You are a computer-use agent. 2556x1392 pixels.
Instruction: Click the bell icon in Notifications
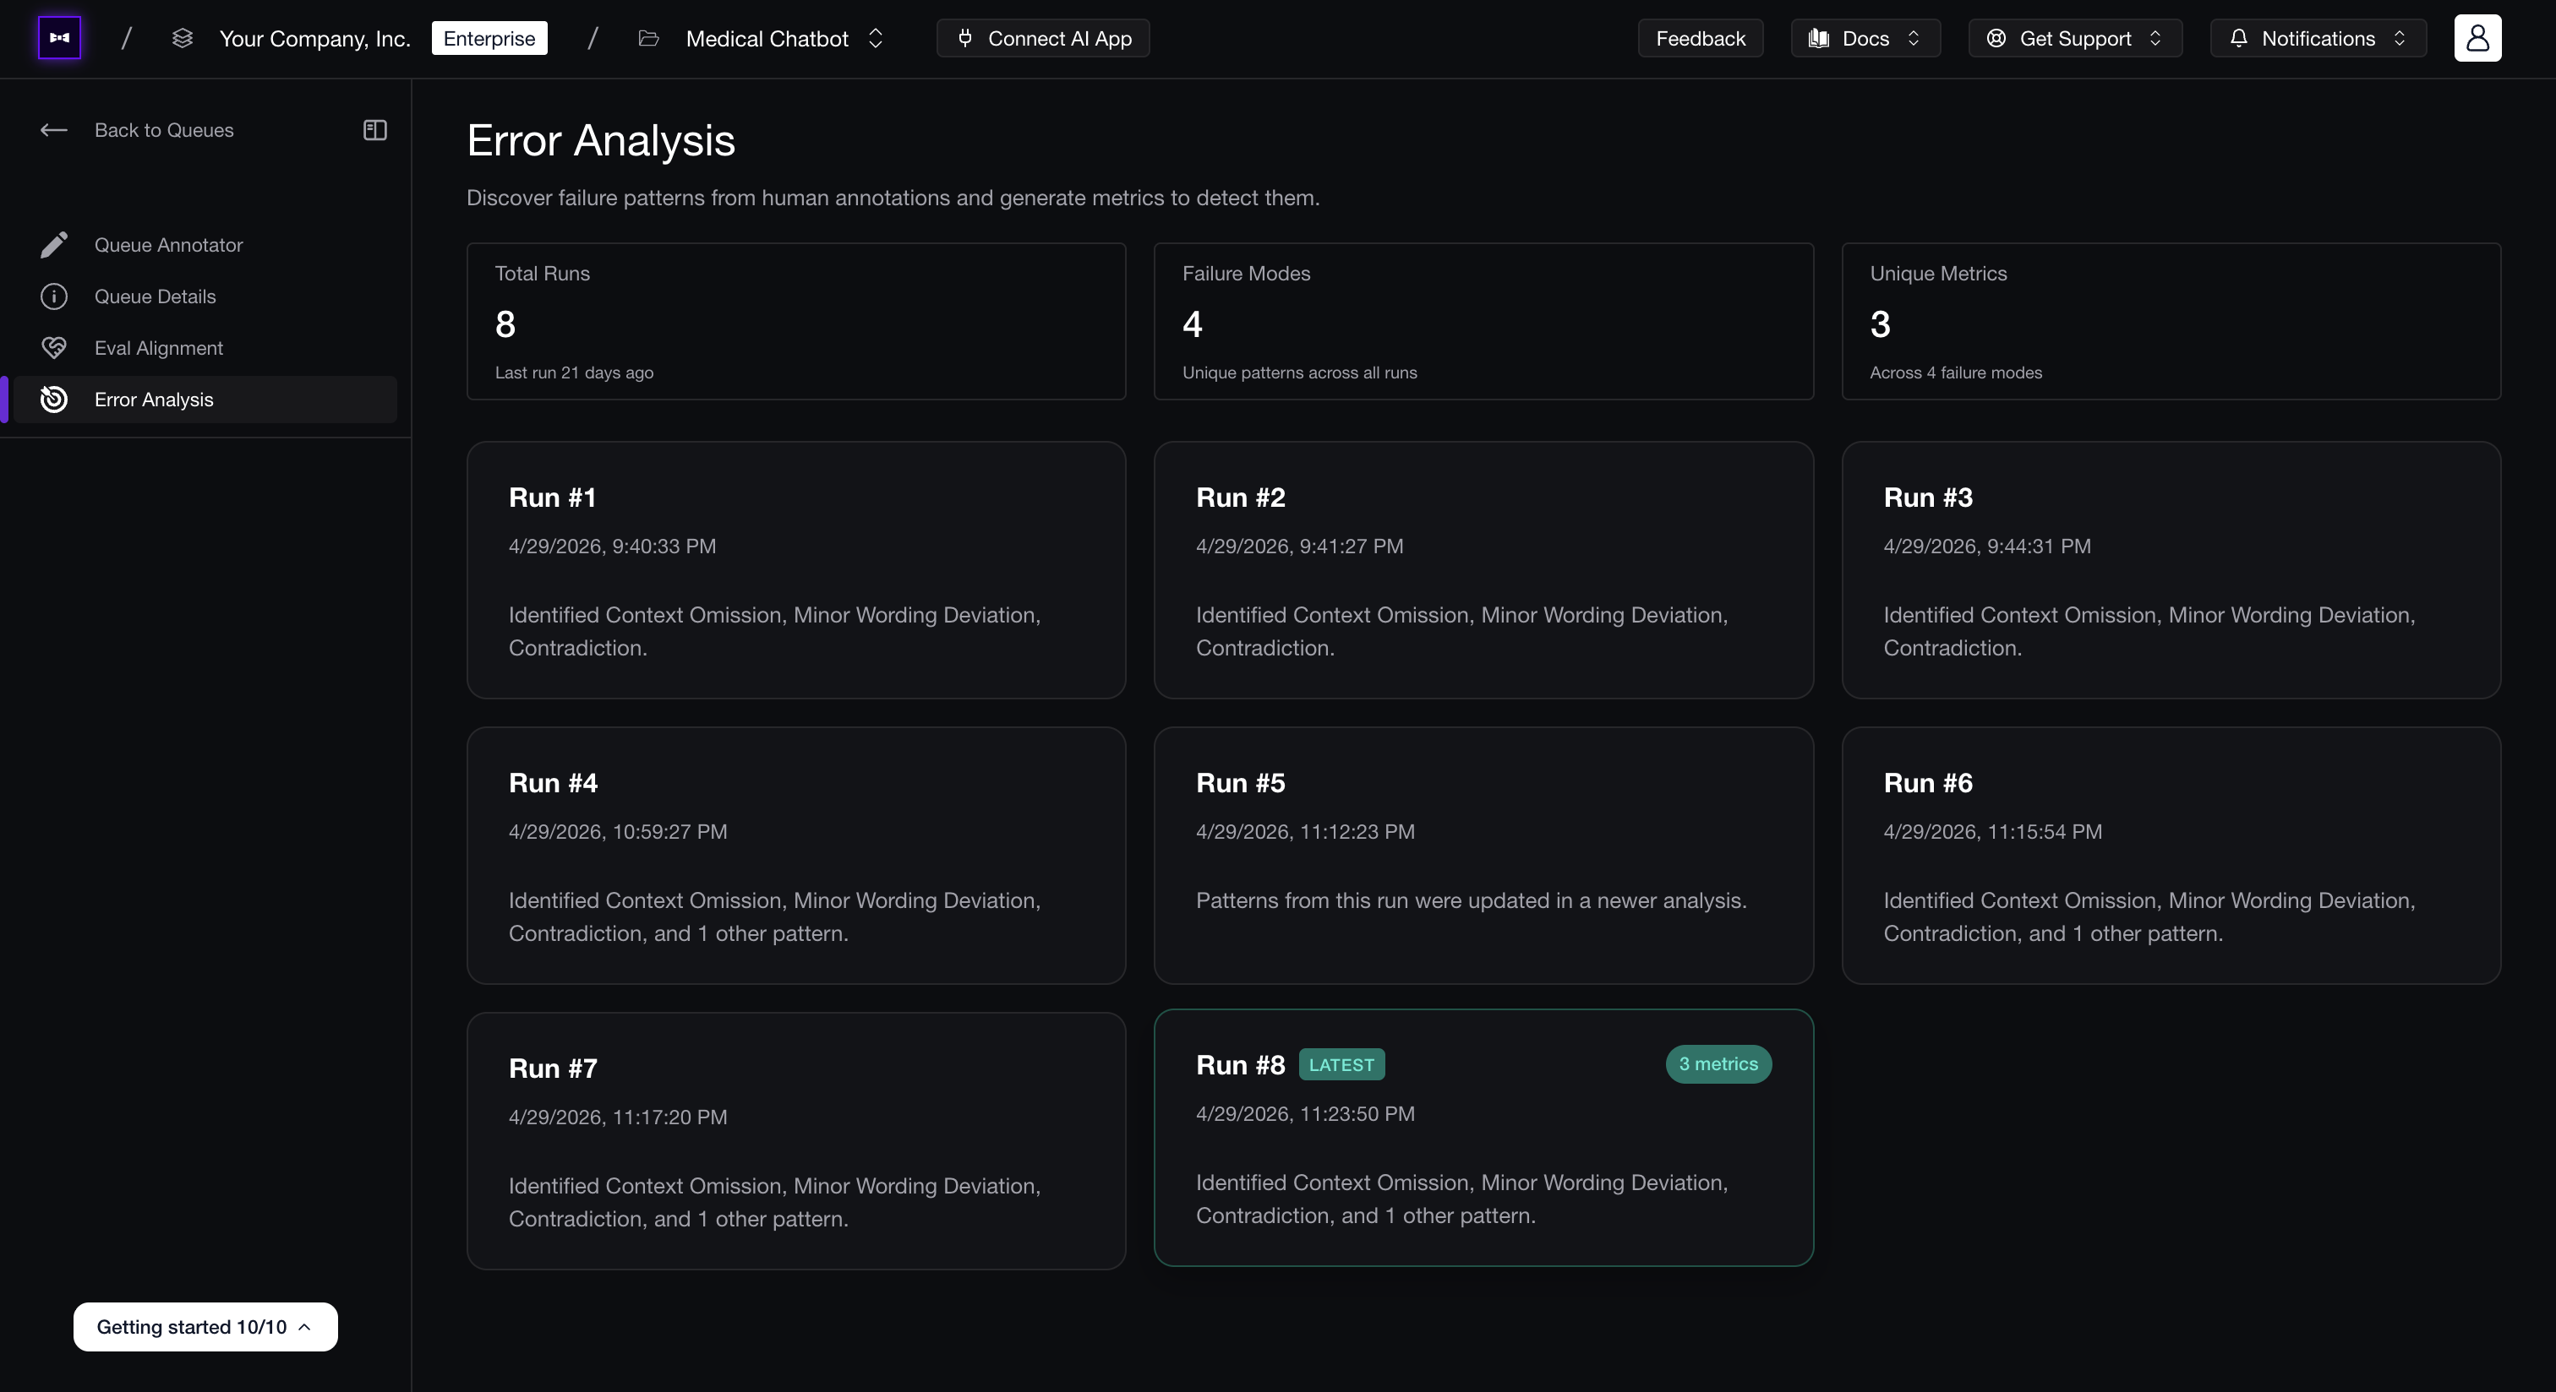[2238, 38]
